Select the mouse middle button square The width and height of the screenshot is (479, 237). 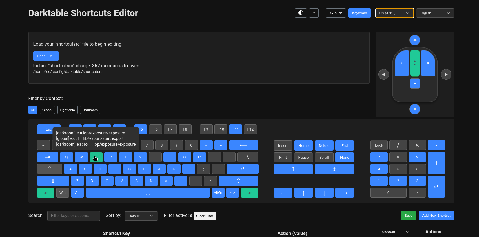click(415, 84)
